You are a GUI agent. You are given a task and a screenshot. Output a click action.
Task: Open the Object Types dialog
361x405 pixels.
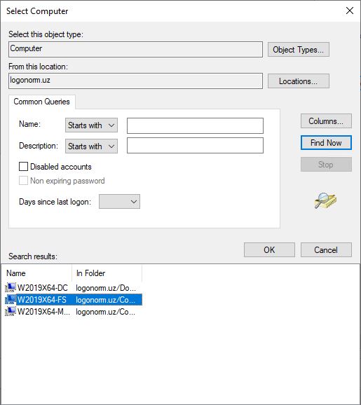299,49
